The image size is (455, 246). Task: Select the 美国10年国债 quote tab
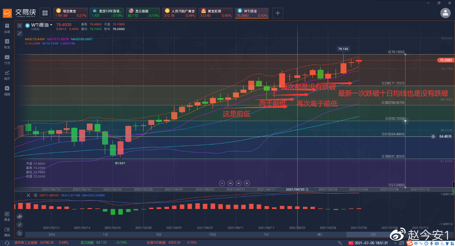pos(107,13)
